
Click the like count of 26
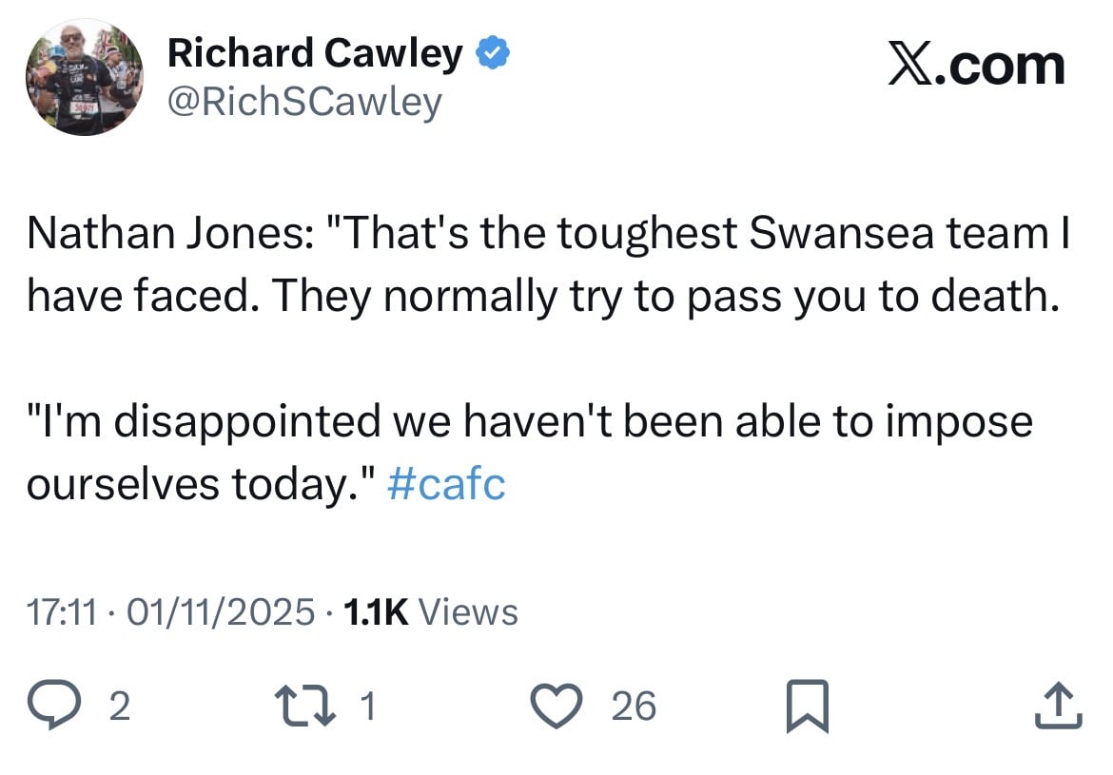pos(634,707)
